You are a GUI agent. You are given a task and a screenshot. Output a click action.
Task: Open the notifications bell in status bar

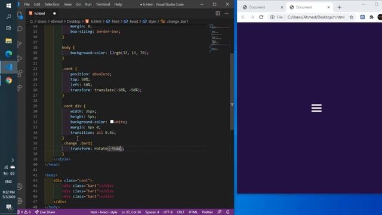pyautogui.click(x=228, y=212)
